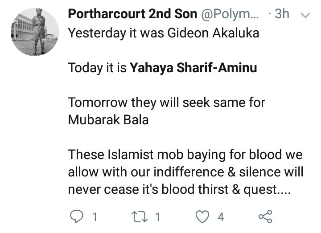
Task: Click the name Mubarak Bala
Action: [108, 120]
